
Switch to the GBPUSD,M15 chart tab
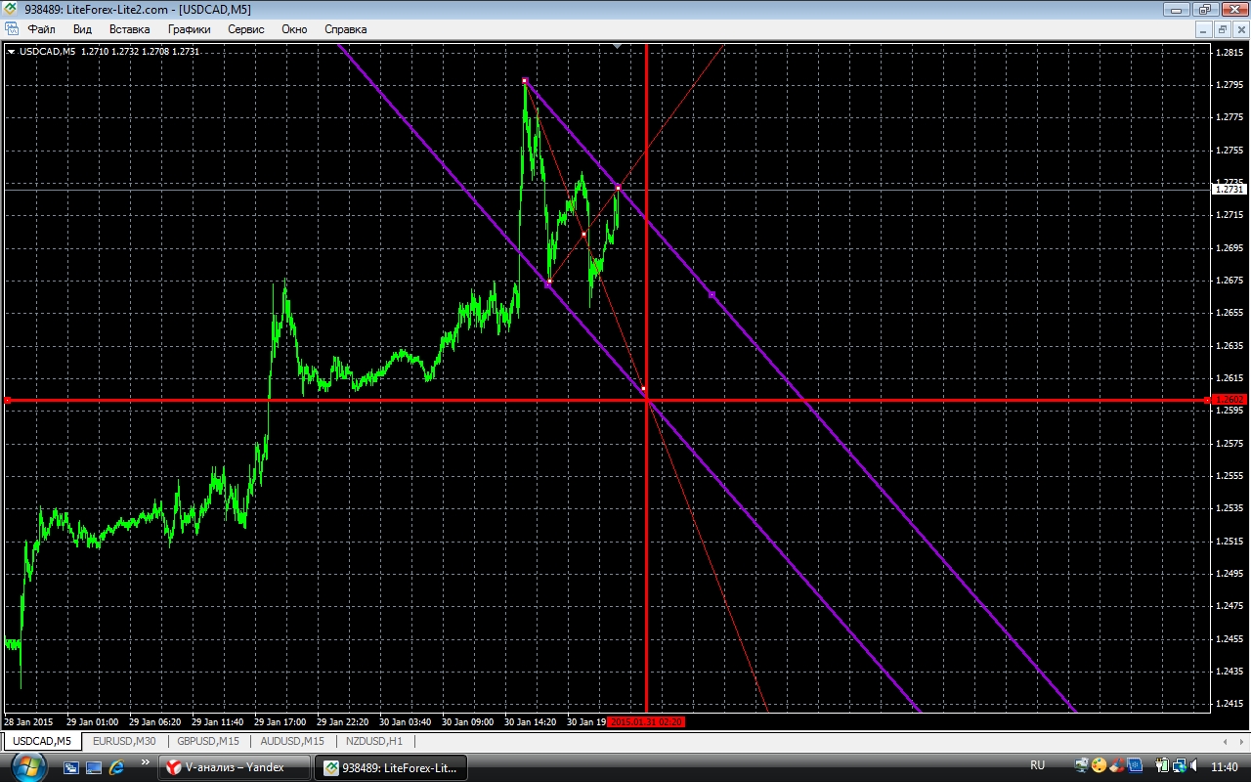(x=208, y=741)
